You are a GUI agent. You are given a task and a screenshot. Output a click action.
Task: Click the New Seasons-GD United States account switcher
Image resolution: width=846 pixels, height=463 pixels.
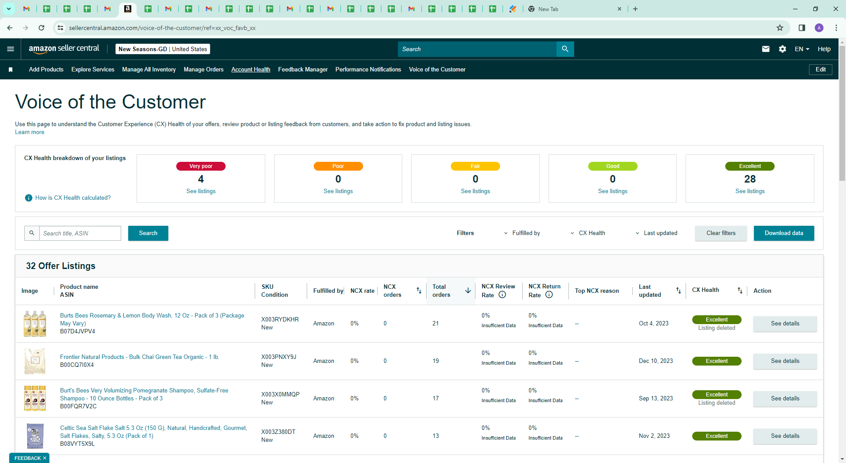coord(163,49)
